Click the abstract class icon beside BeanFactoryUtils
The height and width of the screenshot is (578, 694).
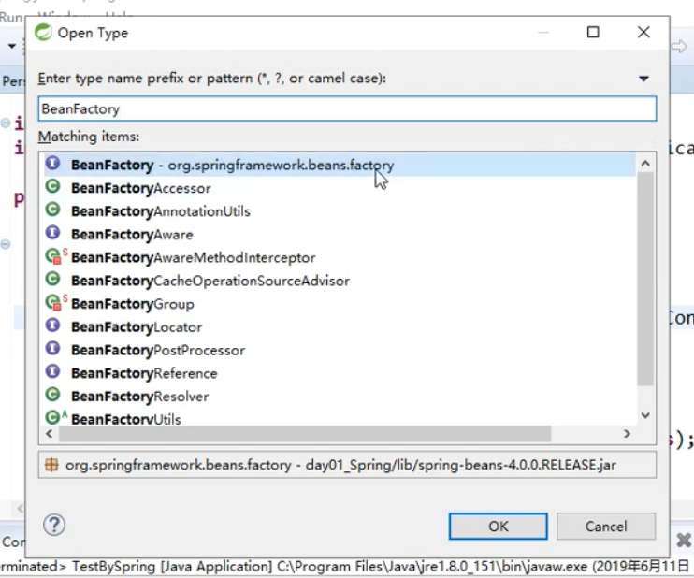55,417
